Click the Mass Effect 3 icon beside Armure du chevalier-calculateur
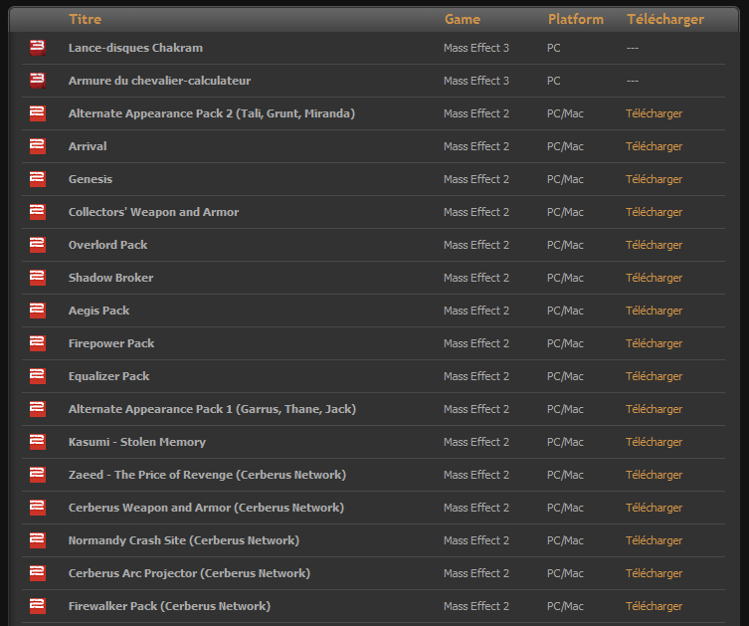The width and height of the screenshot is (749, 626). click(x=38, y=81)
